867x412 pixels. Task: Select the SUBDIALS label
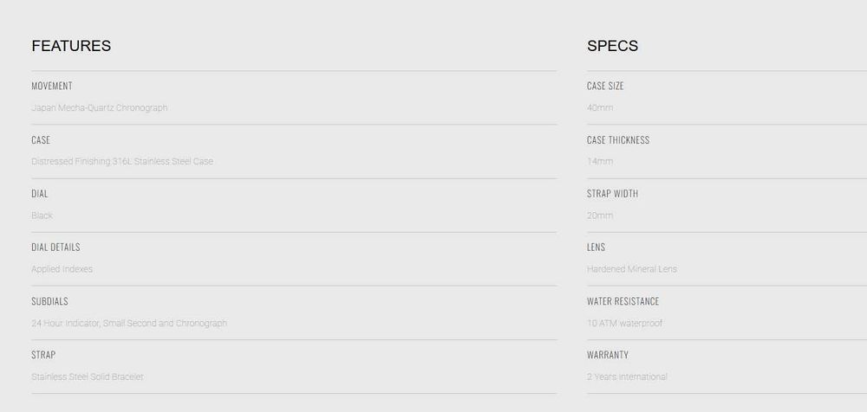(x=49, y=301)
